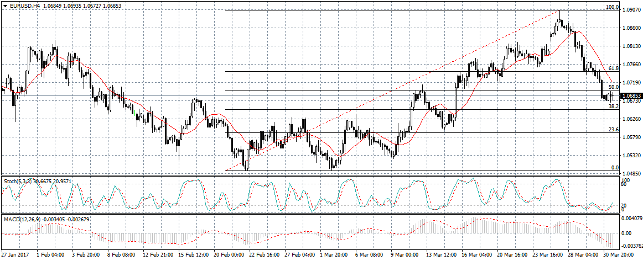Click the 1.0485 price axis label
Screen dimensions: 643x261
(x=631, y=173)
